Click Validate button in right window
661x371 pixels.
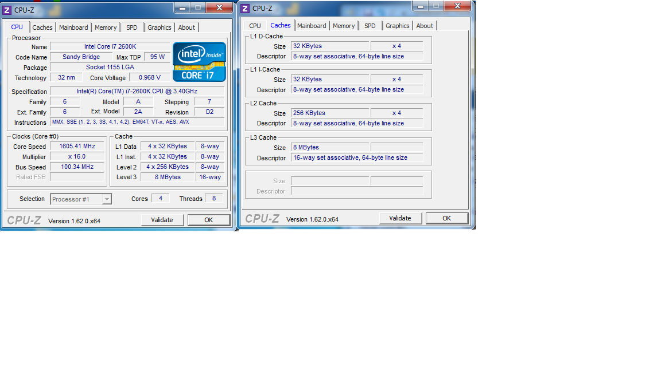400,218
